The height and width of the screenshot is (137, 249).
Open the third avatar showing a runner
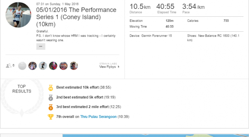43,66
